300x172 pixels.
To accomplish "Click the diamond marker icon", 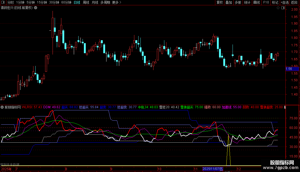I will point(278,8).
